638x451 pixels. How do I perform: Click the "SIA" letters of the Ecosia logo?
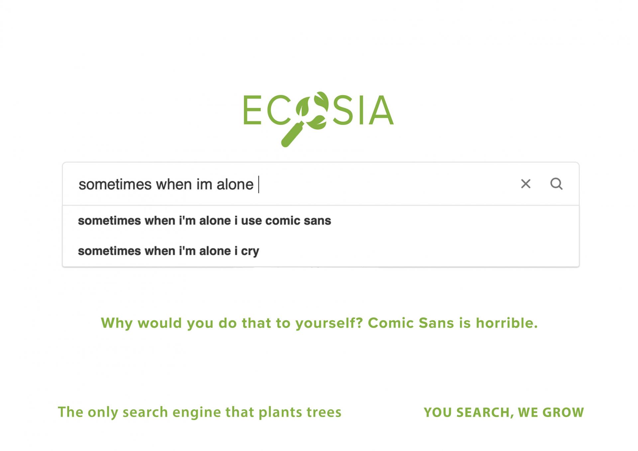pyautogui.click(x=364, y=110)
